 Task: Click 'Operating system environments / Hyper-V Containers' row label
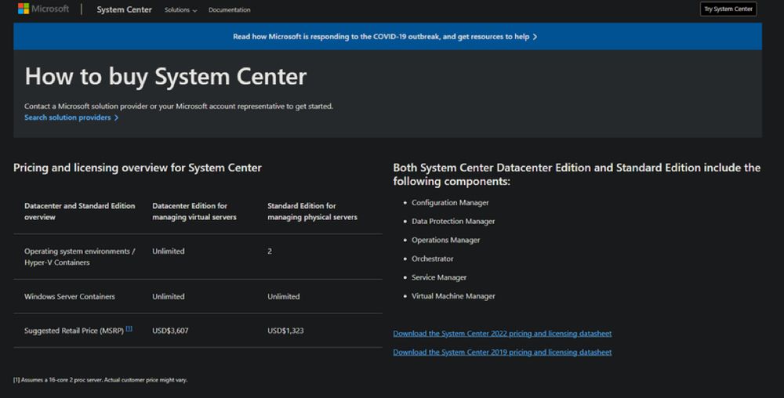point(79,257)
